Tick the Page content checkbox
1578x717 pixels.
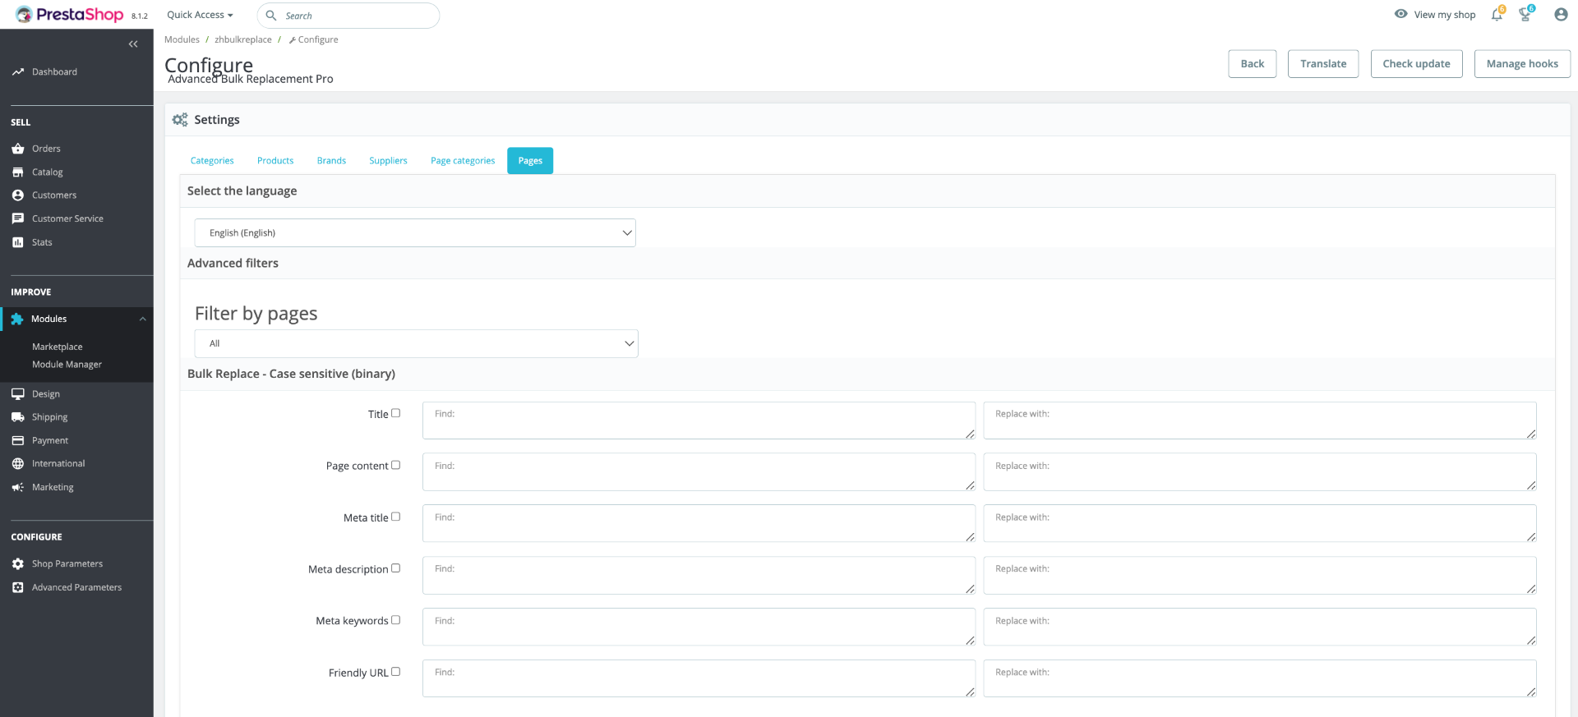coord(395,465)
